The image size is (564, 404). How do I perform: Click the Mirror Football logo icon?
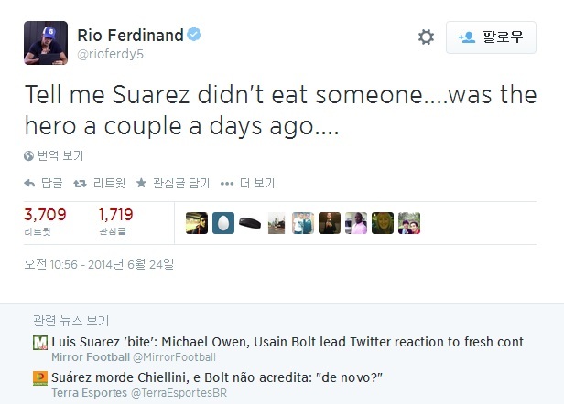click(x=40, y=344)
